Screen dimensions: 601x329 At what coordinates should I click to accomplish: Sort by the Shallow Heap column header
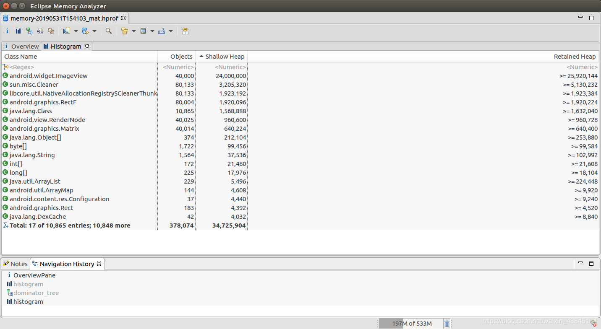[x=222, y=57]
